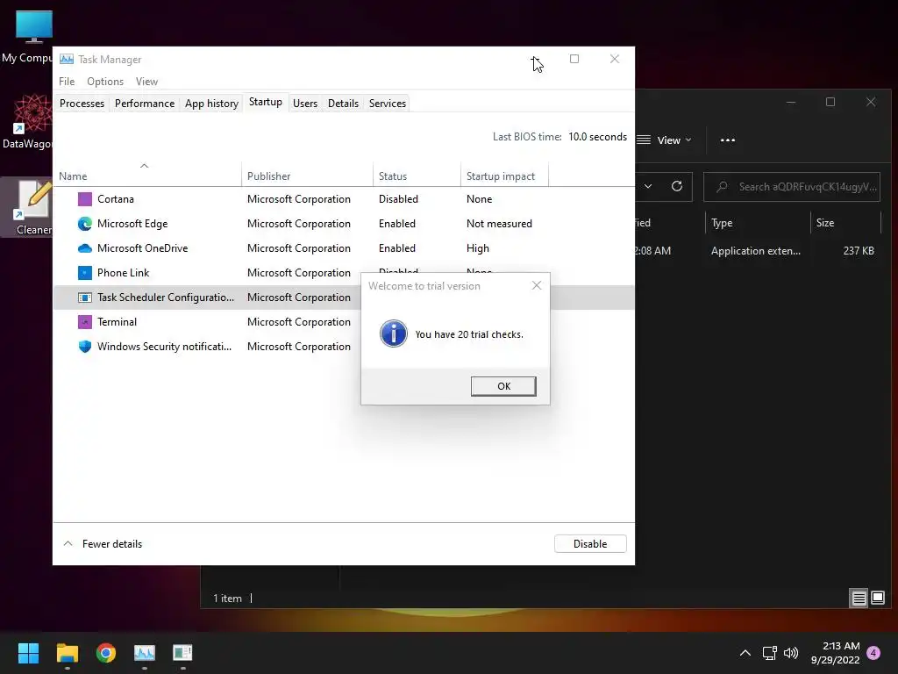Select the Phone Link entry name

pyautogui.click(x=123, y=273)
